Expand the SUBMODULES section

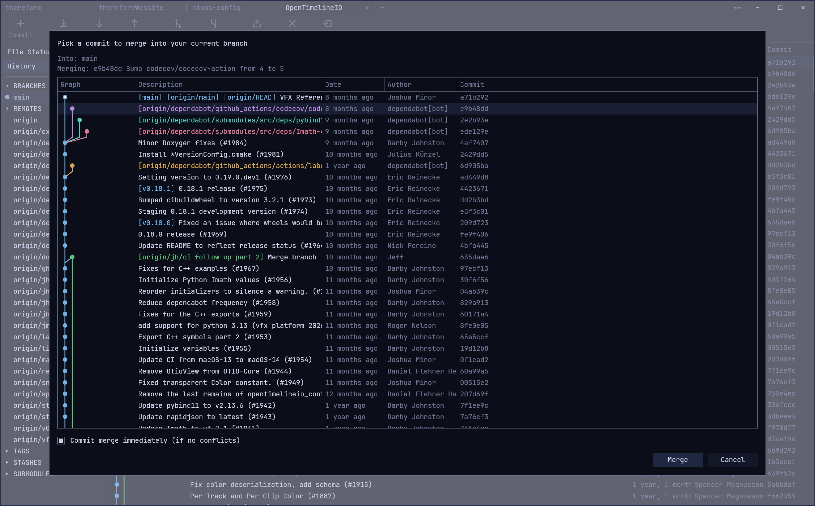click(7, 474)
